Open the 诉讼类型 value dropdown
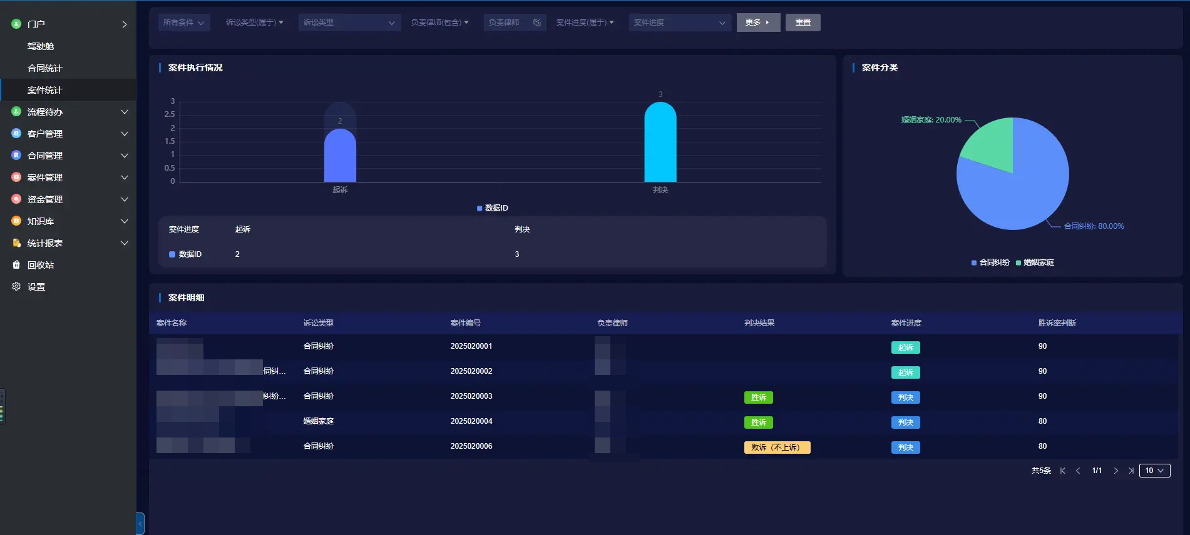This screenshot has width=1190, height=535. (x=349, y=22)
